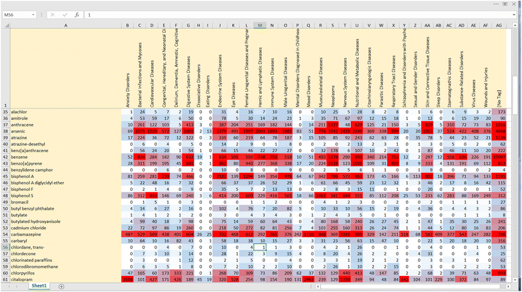Viewport: 522px width, 292px height.
Task: Select the row 56 header
Action: 4,247
